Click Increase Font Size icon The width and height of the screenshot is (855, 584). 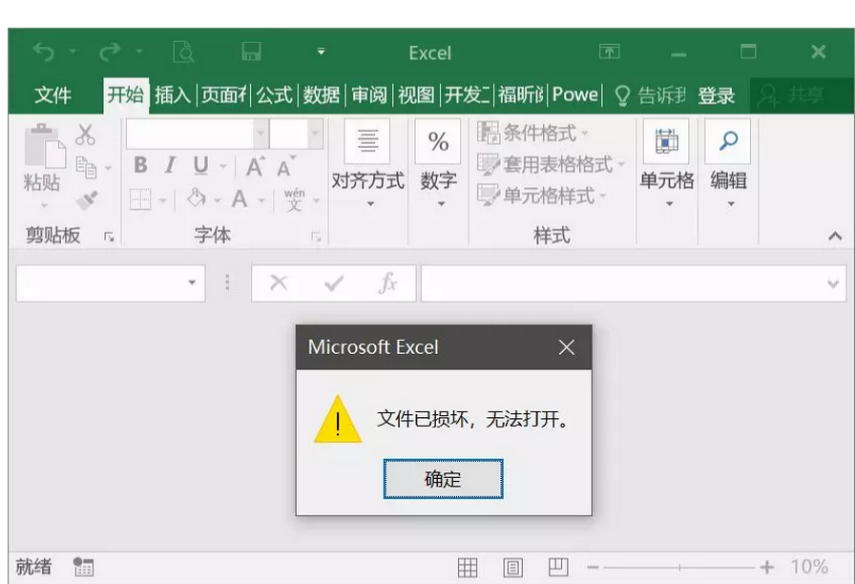[x=255, y=166]
